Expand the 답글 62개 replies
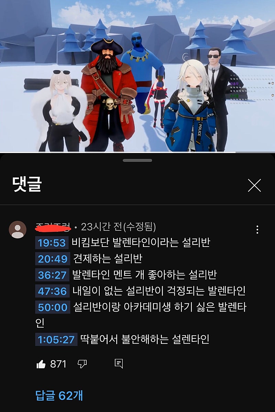This screenshot has width=275, height=412. [59, 395]
